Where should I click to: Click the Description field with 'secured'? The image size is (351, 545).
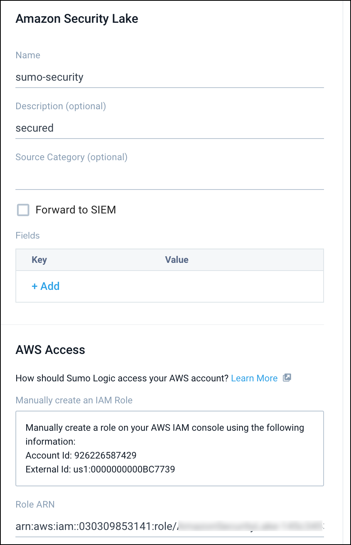pyautogui.click(x=169, y=128)
